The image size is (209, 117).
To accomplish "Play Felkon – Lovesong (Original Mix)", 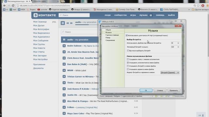I will pyautogui.click(x=64, y=107).
